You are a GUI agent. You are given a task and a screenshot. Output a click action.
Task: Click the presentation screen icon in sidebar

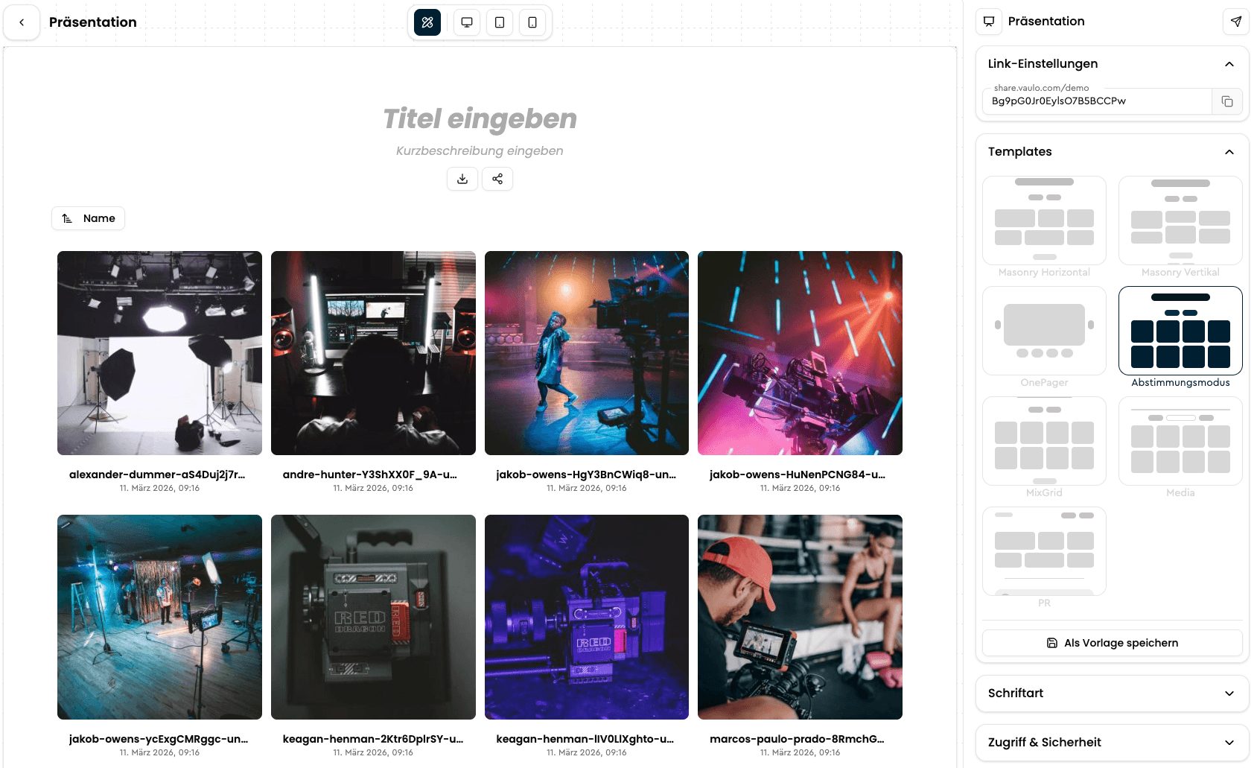pos(989,22)
